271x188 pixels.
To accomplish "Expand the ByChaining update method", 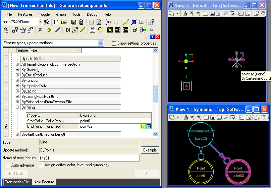I will 17,70.
